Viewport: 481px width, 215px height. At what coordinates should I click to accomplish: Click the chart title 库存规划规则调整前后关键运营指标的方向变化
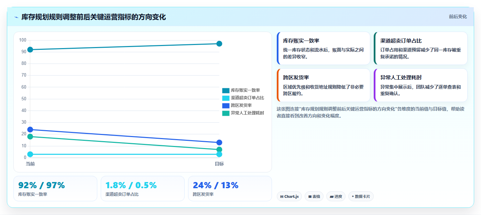point(94,17)
